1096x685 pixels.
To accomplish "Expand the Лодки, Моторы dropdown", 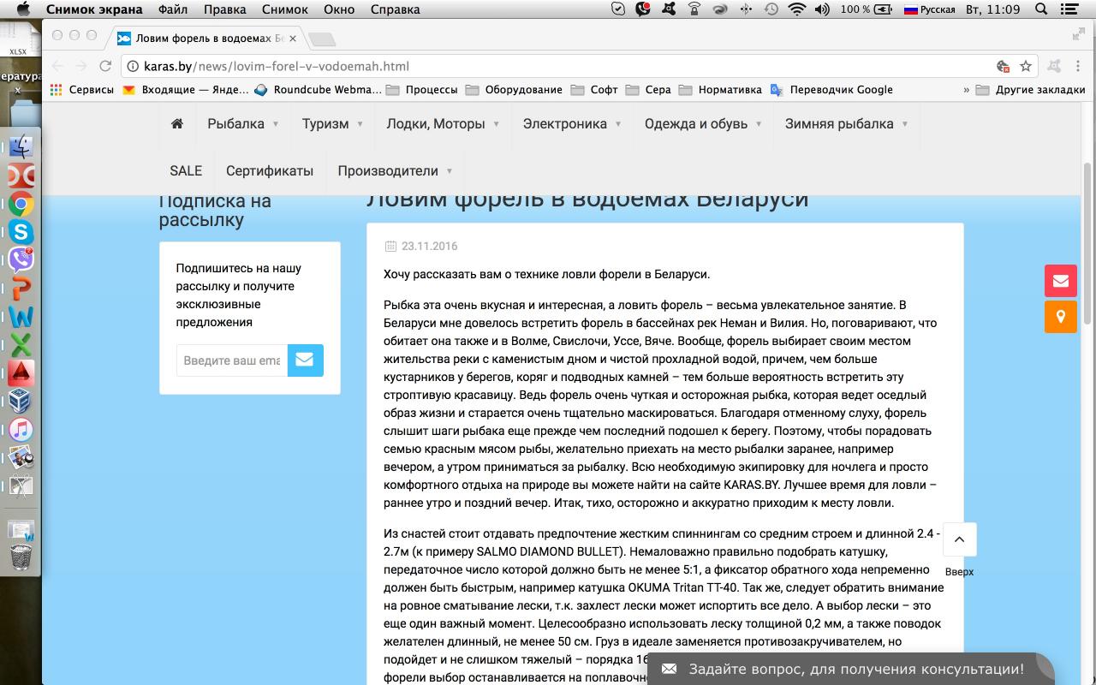I will (x=443, y=123).
